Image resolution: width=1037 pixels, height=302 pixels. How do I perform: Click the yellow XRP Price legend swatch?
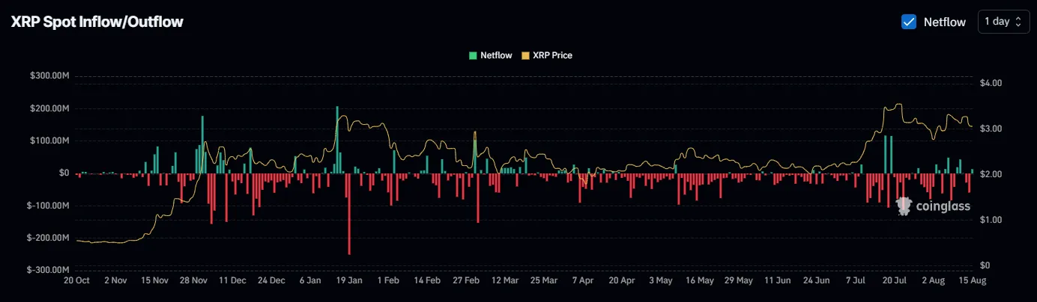point(525,55)
